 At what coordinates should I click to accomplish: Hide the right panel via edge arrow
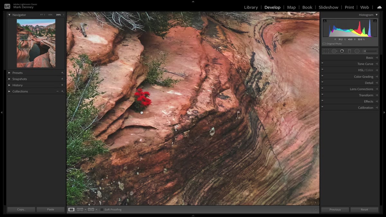click(x=384, y=113)
